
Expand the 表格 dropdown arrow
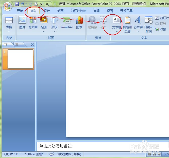coord(9,32)
